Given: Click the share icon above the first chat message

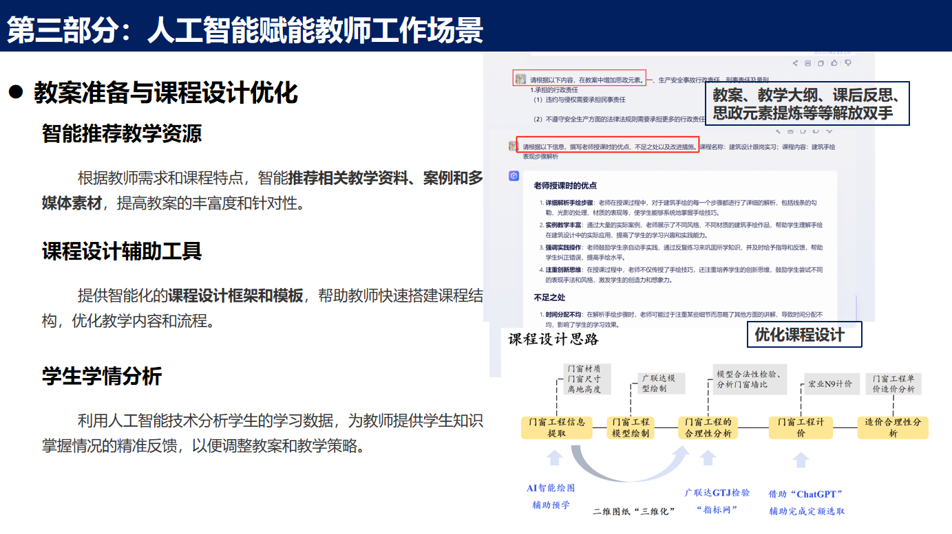Looking at the screenshot, I should (x=795, y=63).
